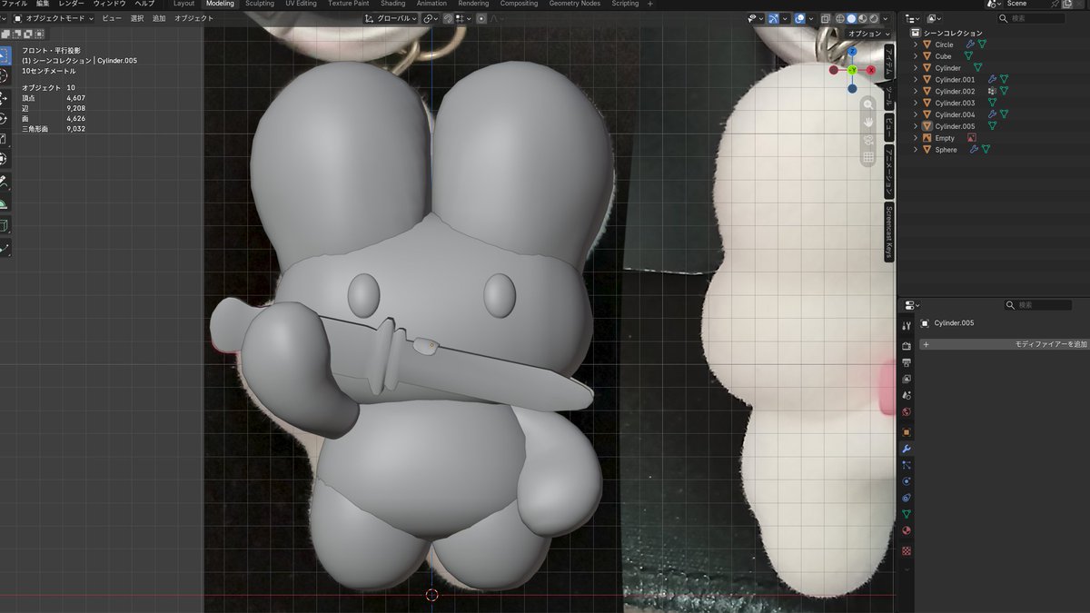Open the Object Constraints properties tab icon
Viewport: 1090px width, 613px height.
906,498
